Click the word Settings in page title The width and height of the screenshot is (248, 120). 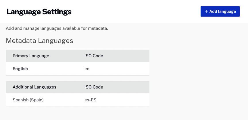click(x=57, y=12)
